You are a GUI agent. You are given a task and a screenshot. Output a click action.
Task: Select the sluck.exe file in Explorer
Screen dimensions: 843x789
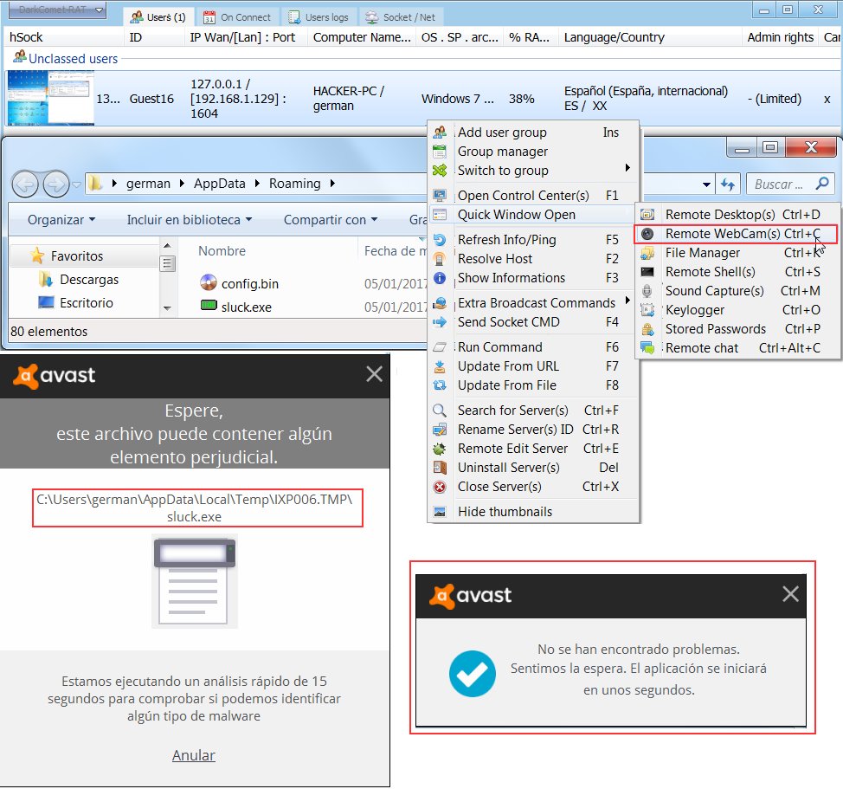236,307
